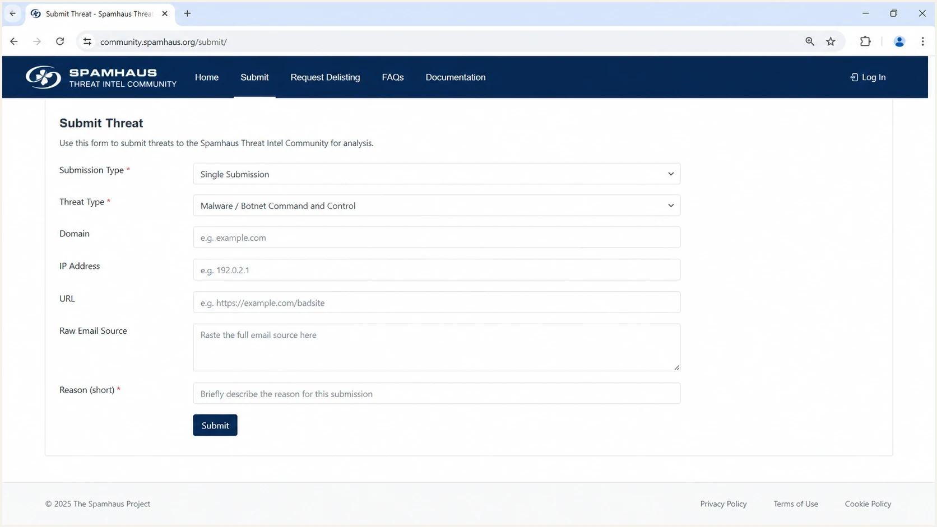Focus the Domain input field
The width and height of the screenshot is (937, 527).
pyautogui.click(x=437, y=237)
